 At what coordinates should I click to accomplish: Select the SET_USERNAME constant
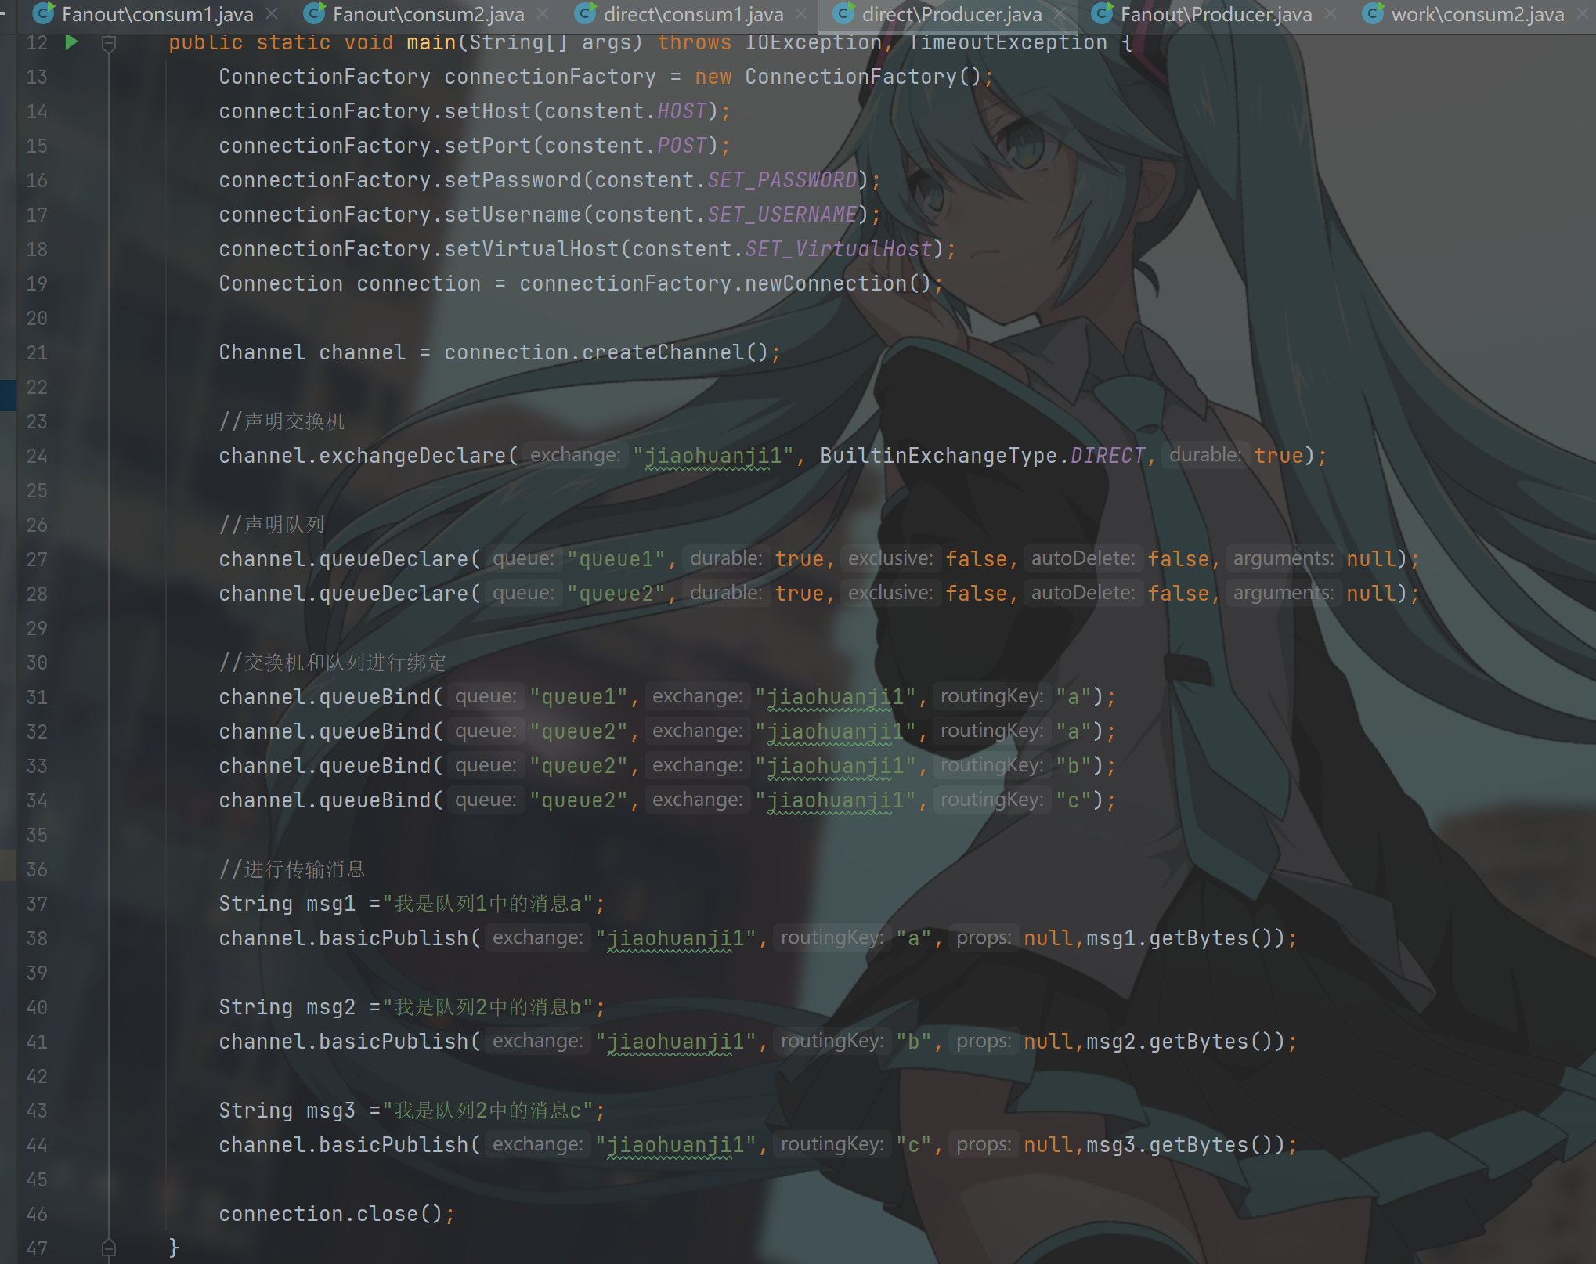(782, 215)
